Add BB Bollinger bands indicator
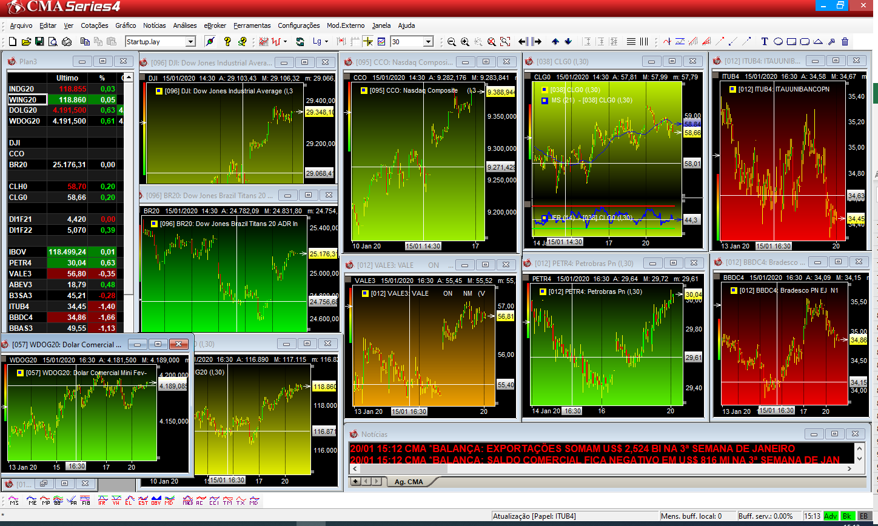The height and width of the screenshot is (526, 878). (58, 501)
